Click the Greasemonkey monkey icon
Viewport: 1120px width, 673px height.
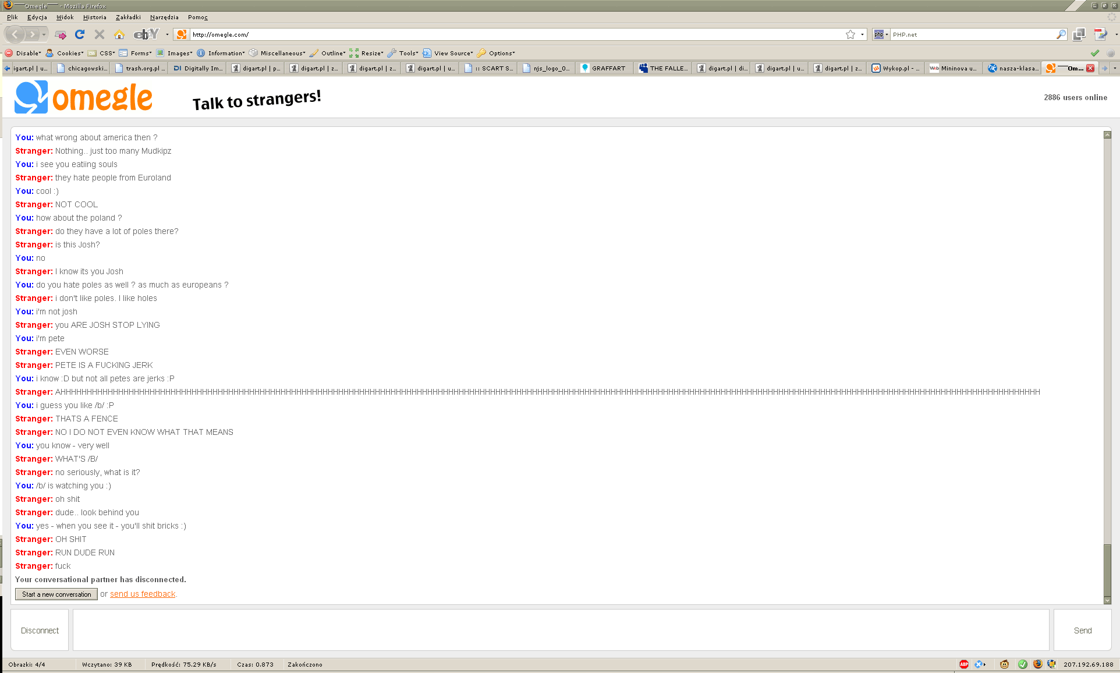(1005, 664)
